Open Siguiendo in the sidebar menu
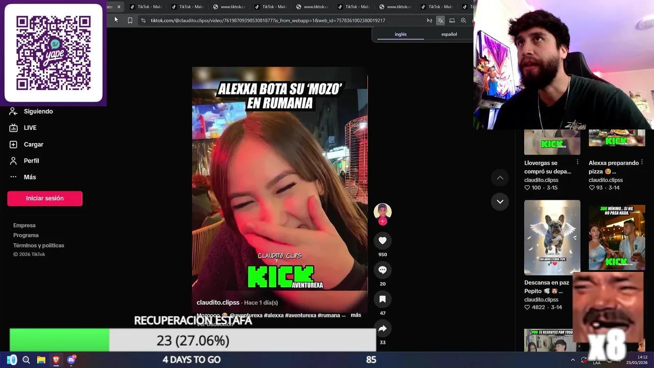The width and height of the screenshot is (654, 368). (x=38, y=111)
